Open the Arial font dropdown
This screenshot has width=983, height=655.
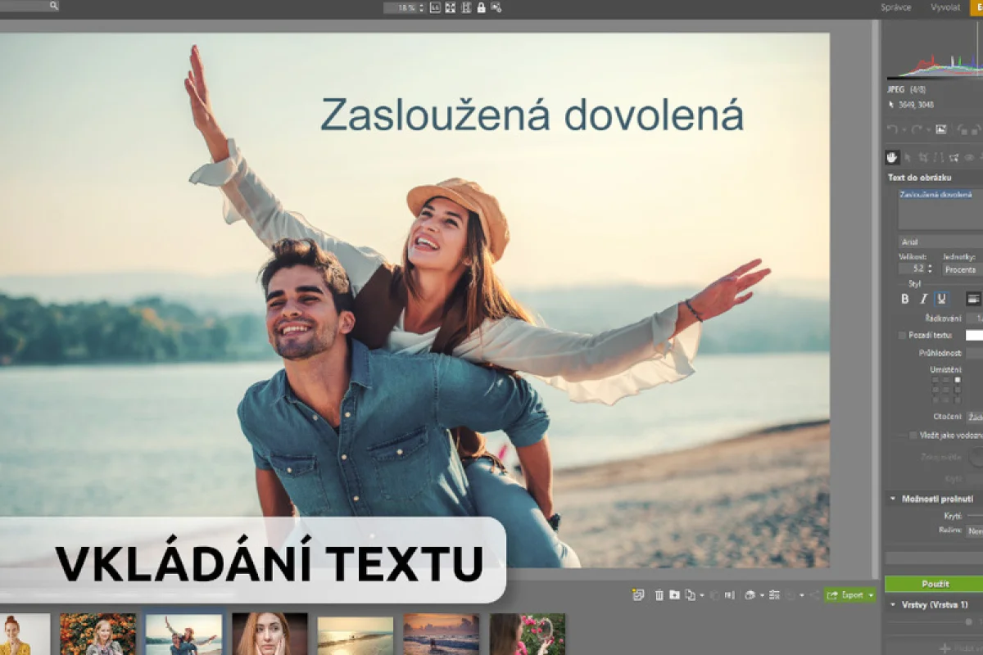(940, 242)
